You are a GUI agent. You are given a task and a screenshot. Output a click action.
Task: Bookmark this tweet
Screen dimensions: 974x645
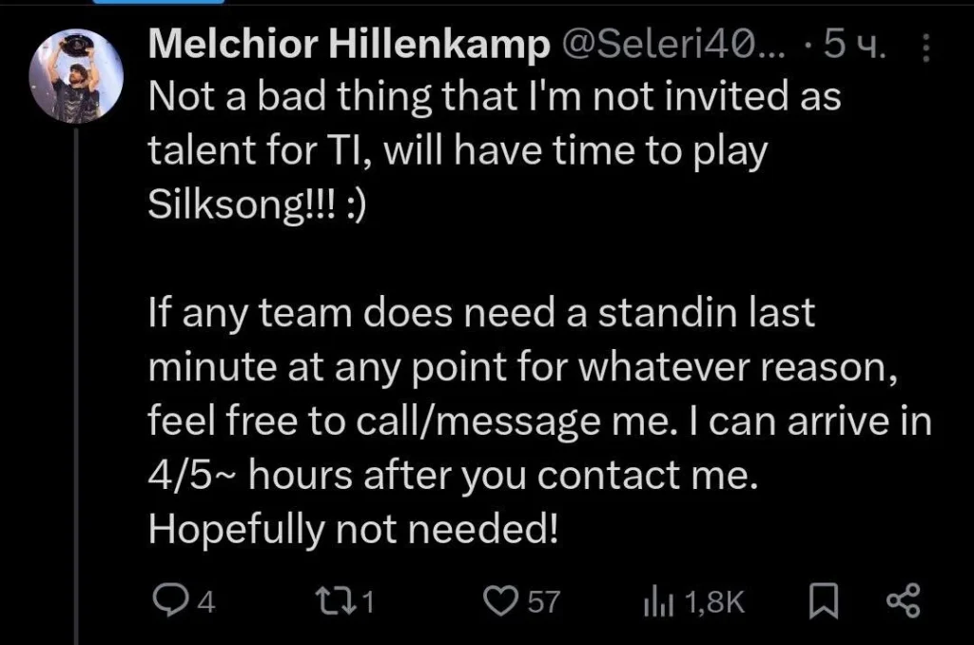pyautogui.click(x=824, y=601)
